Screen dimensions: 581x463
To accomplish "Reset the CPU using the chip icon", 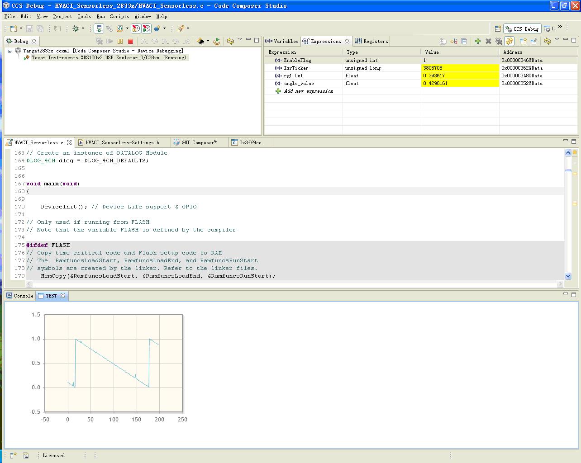I will pos(200,41).
